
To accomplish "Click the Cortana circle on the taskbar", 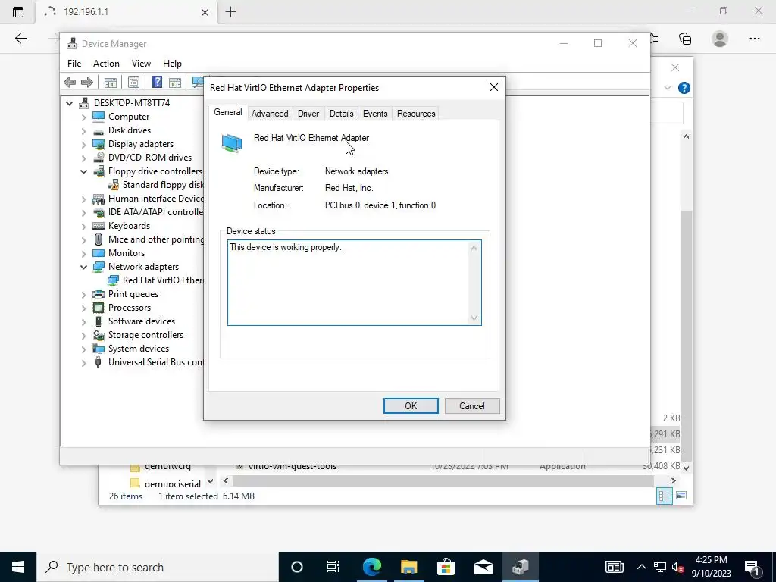I will tap(296, 567).
